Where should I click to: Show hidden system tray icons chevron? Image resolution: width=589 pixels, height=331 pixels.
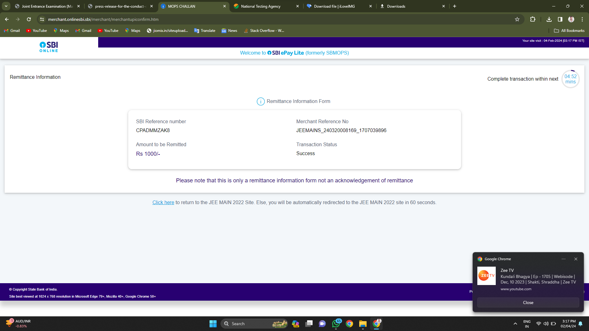pos(515,324)
